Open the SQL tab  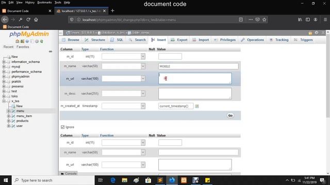[x=117, y=40]
